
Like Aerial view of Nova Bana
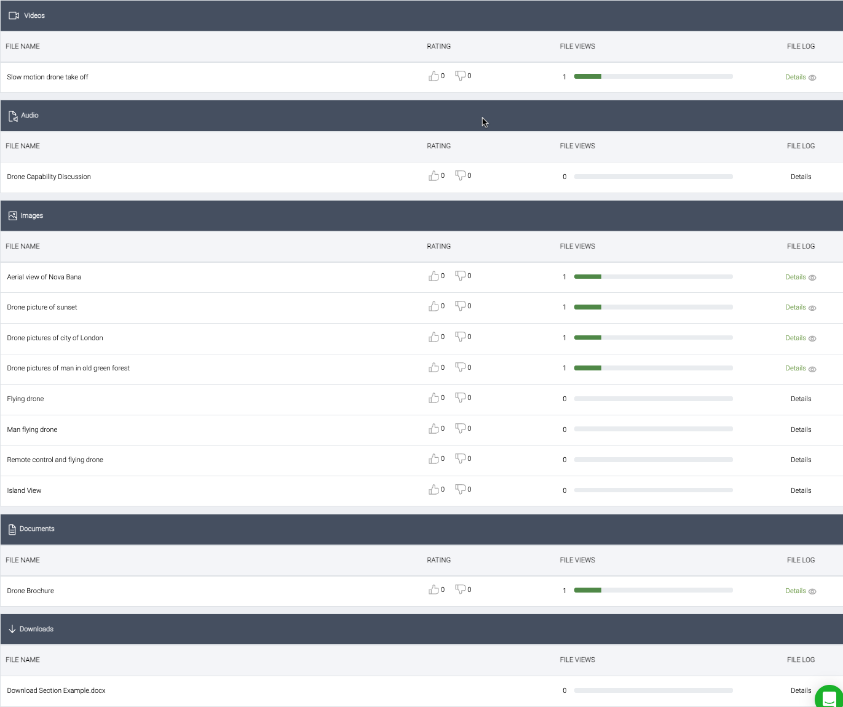(x=433, y=276)
